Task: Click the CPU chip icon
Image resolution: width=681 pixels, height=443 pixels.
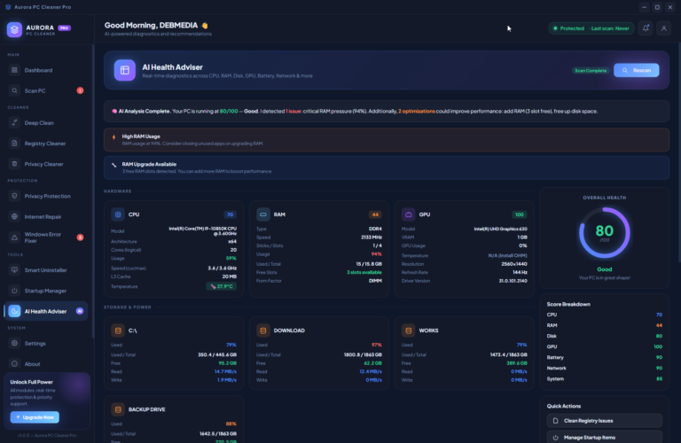Action: [x=118, y=214]
